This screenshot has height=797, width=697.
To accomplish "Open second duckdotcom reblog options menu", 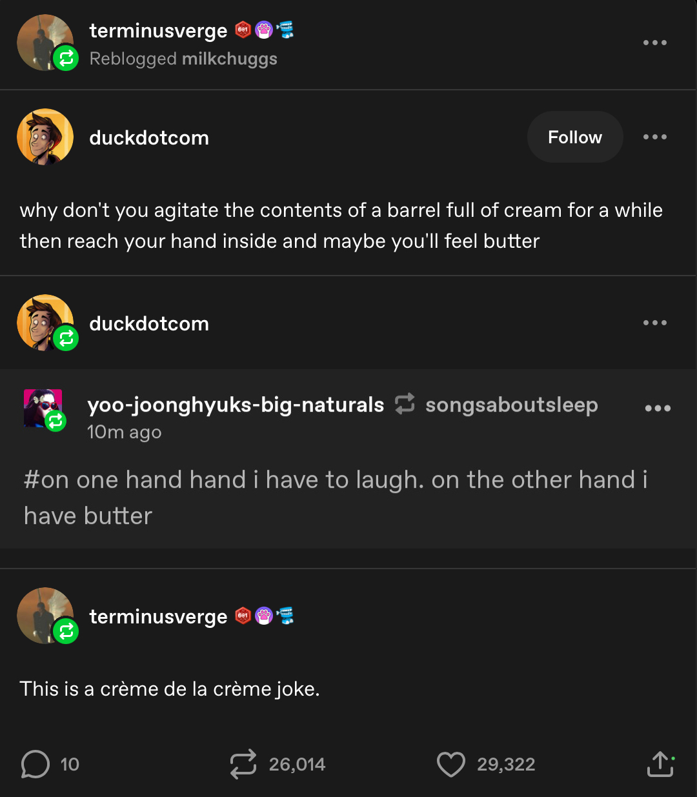I will [x=654, y=323].
